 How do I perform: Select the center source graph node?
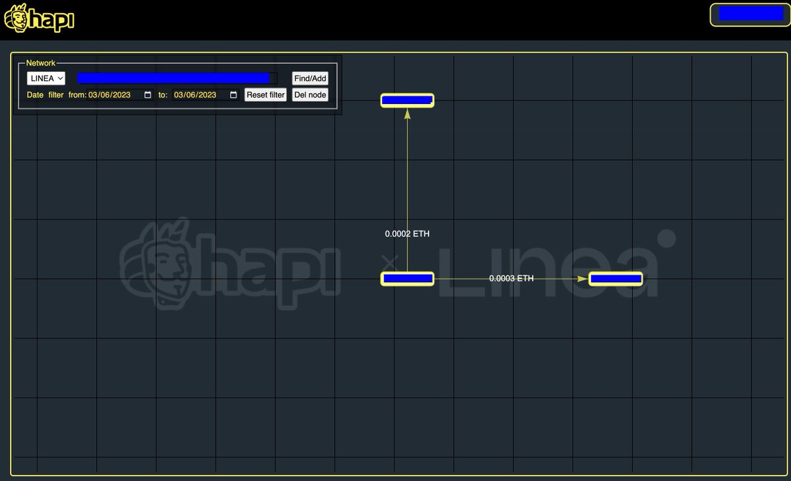coord(407,279)
